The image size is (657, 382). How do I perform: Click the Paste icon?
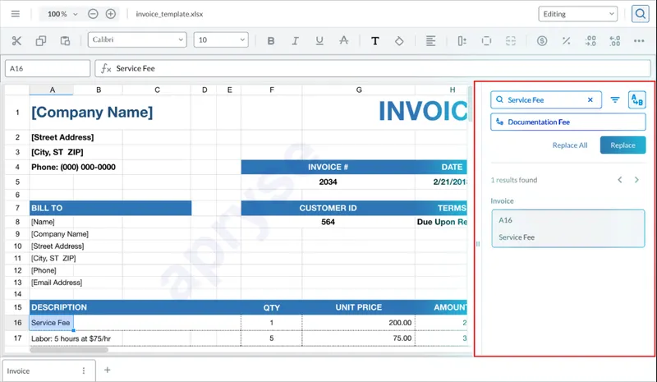point(65,41)
